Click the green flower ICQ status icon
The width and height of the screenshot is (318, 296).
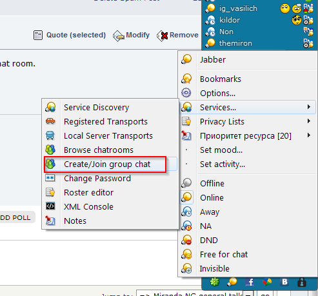coord(214,282)
